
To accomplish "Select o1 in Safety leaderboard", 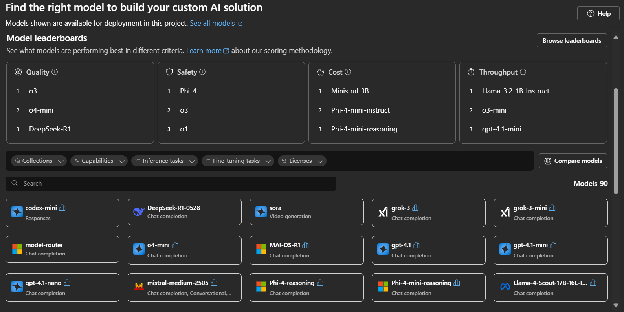I will tap(184, 129).
